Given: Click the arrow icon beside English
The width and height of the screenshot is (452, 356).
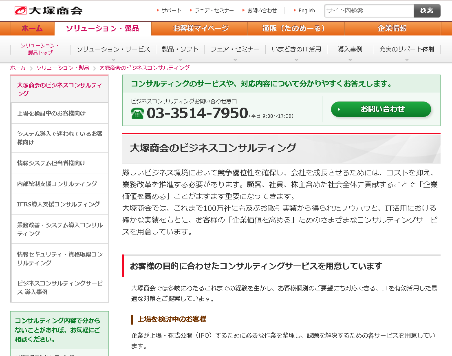Looking at the screenshot, I should point(295,10).
